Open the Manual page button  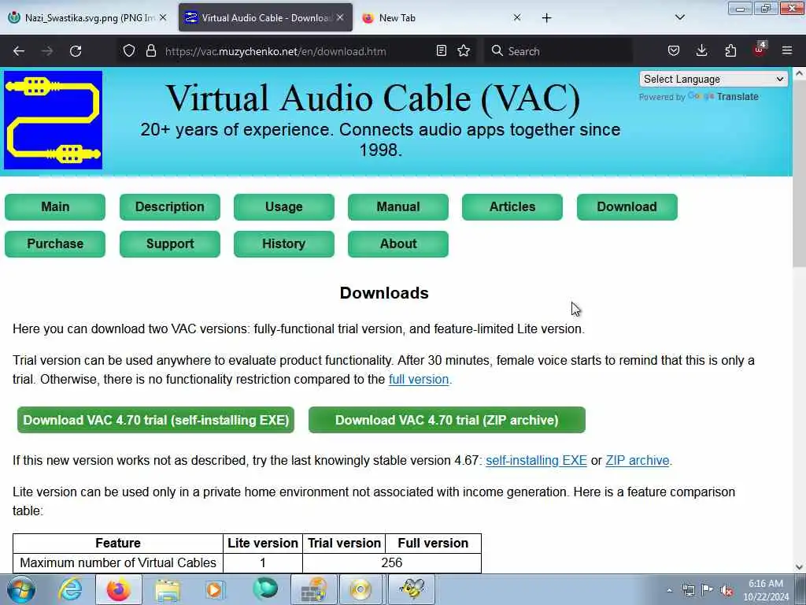coord(397,207)
